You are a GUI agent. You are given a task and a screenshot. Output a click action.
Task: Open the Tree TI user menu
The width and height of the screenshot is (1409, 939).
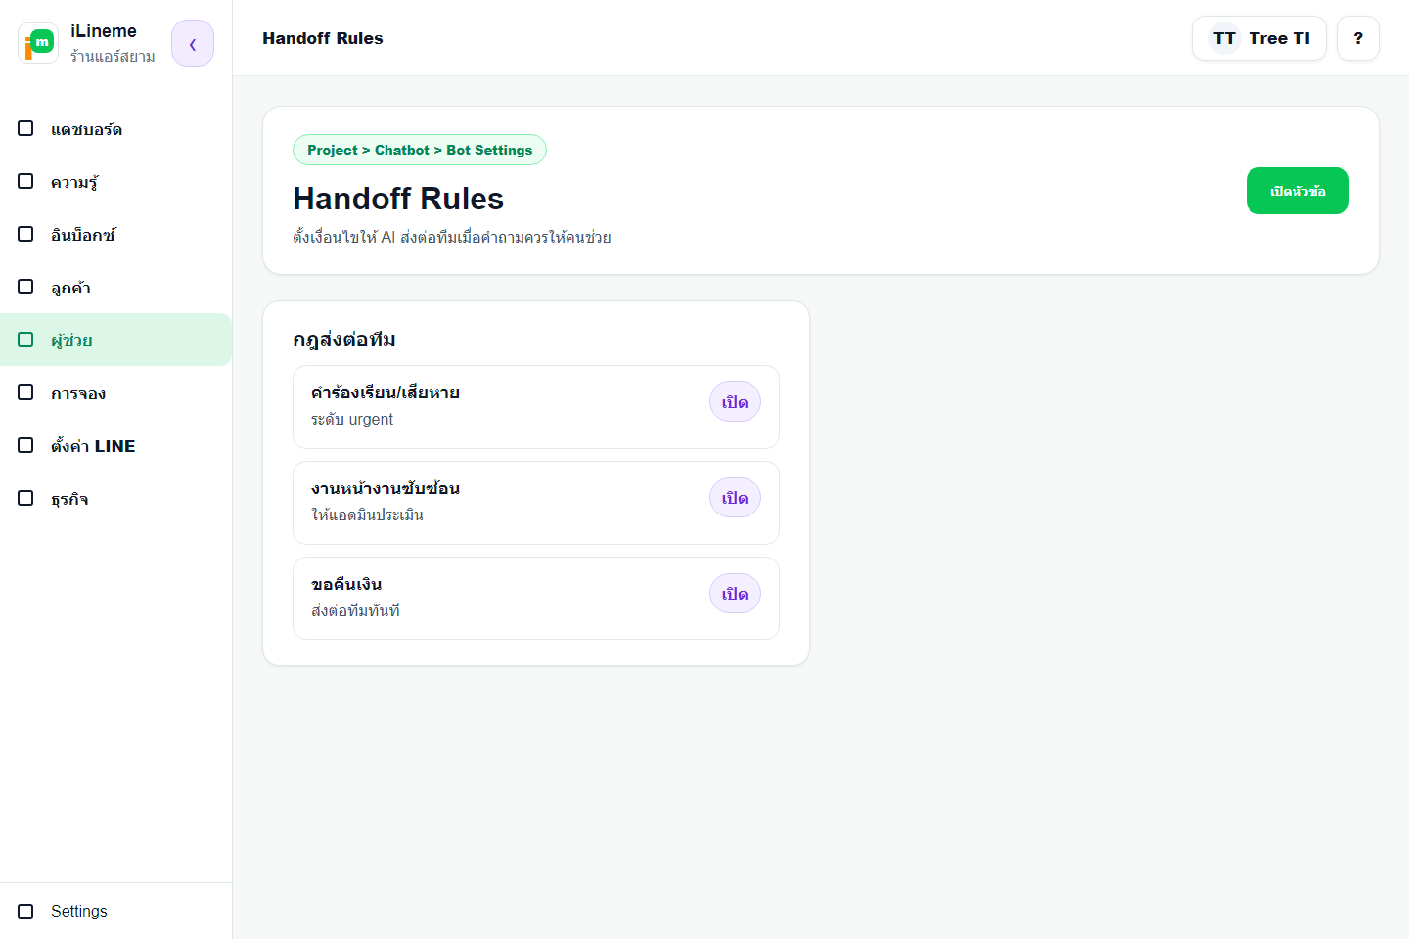click(x=1258, y=38)
